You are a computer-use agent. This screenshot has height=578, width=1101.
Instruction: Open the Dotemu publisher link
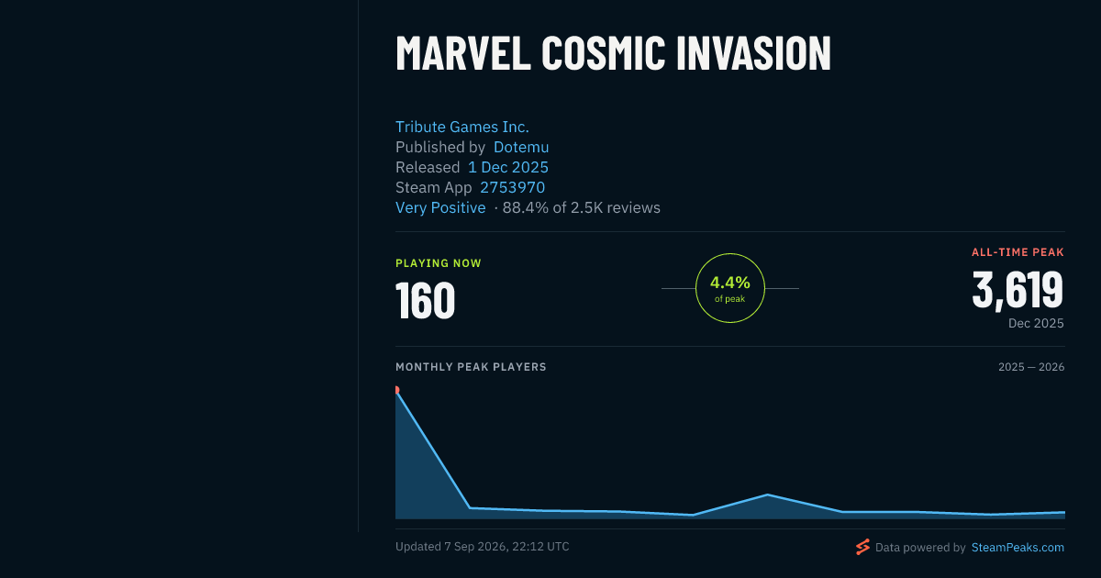click(521, 147)
